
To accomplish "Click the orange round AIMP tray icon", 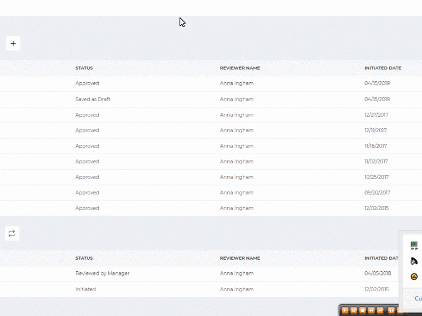I will click(414, 276).
